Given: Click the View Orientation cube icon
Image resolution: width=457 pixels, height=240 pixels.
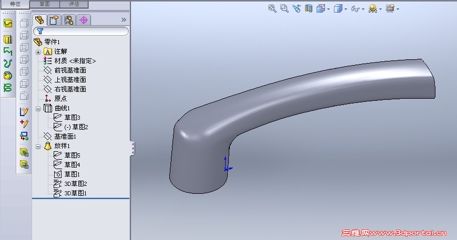Looking at the screenshot, I should pos(321,9).
